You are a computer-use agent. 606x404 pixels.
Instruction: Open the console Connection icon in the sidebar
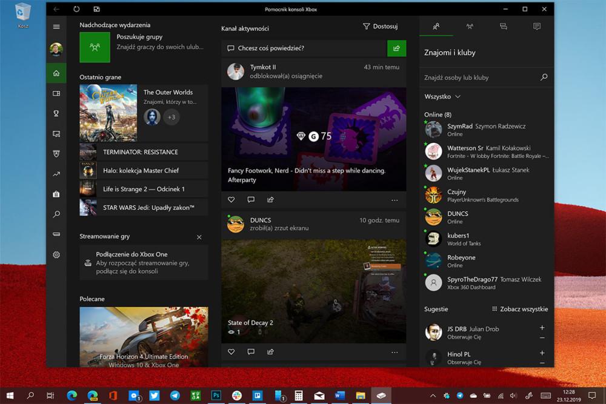[56, 234]
